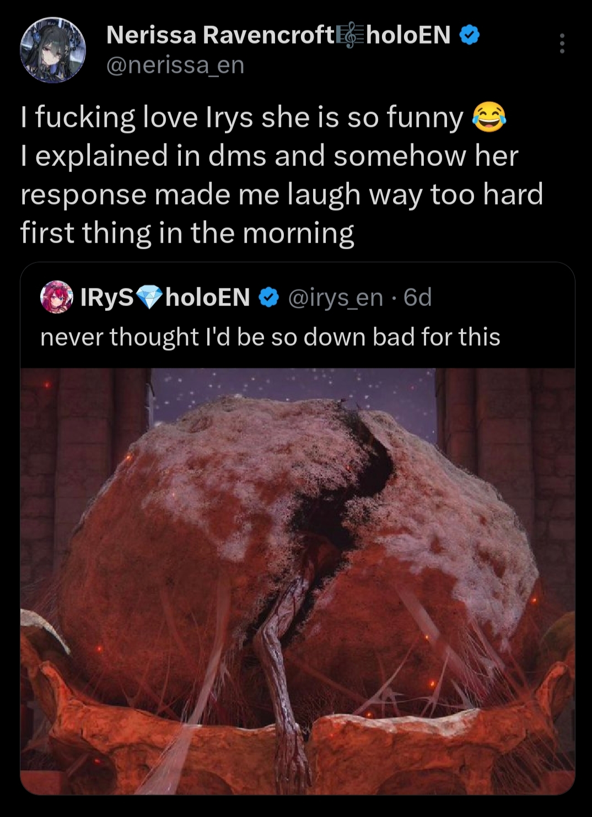Click the blue verified badge beside Nerissa's holoEN
Screen dimensions: 592x817
(x=470, y=35)
